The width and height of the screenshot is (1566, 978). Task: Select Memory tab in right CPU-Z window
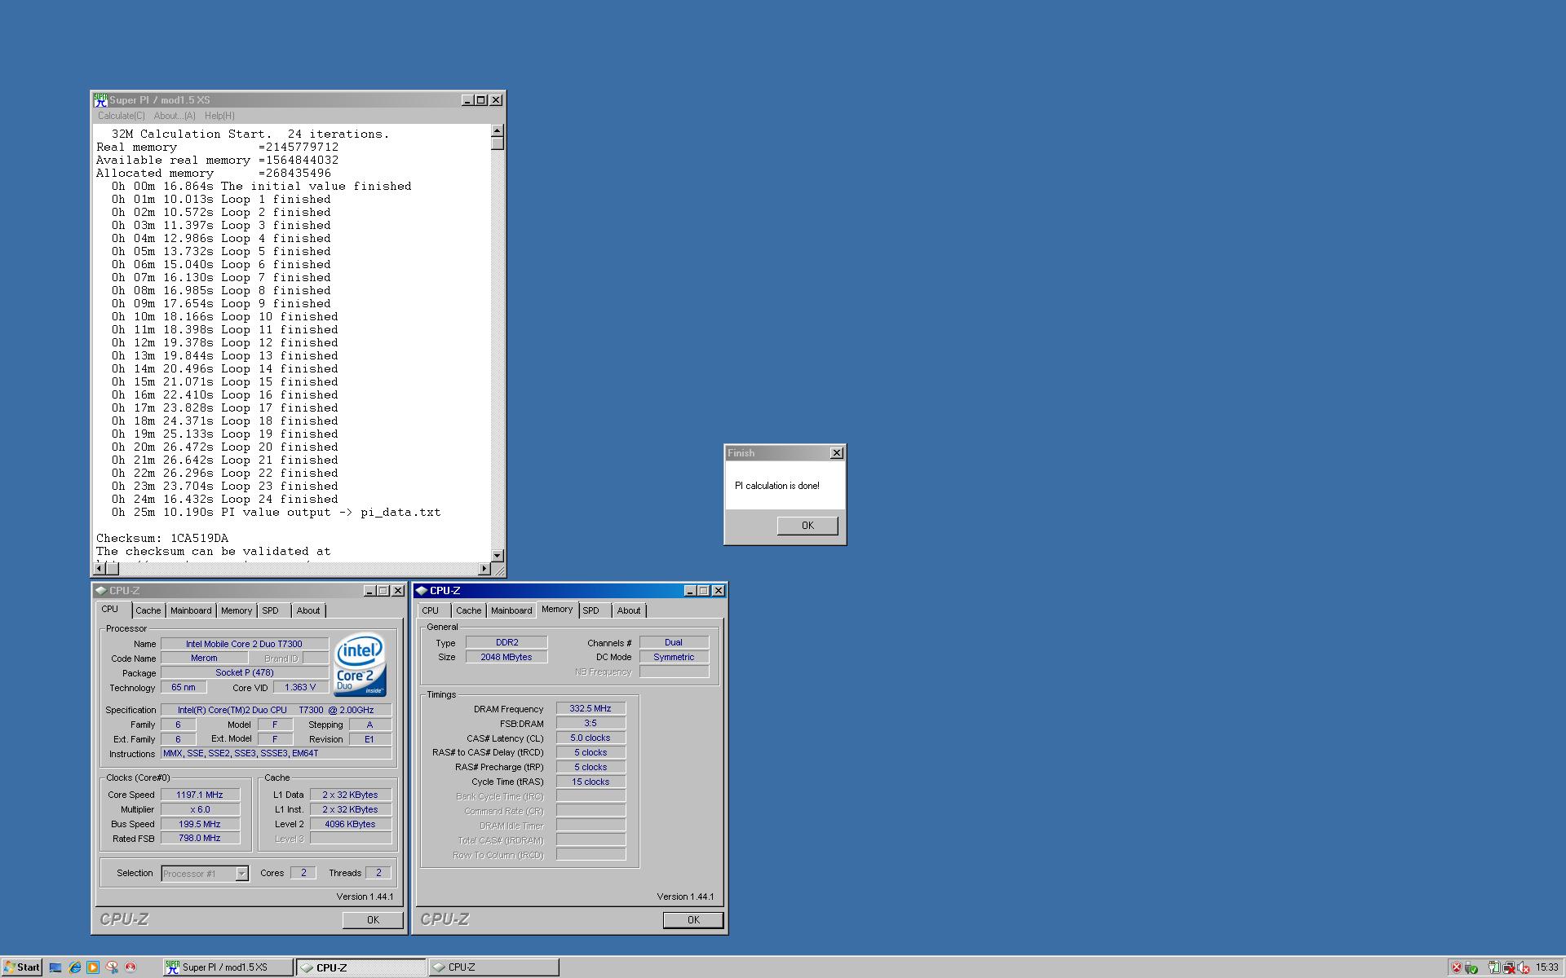coord(557,610)
